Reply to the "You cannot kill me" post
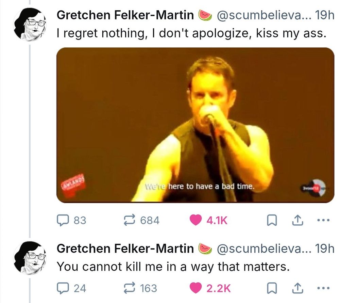 coord(62,288)
